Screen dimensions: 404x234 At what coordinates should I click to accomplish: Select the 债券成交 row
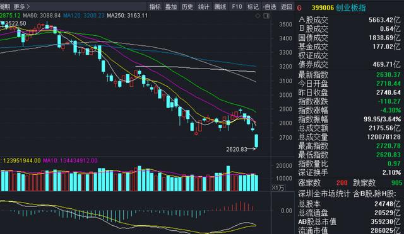click(349, 64)
